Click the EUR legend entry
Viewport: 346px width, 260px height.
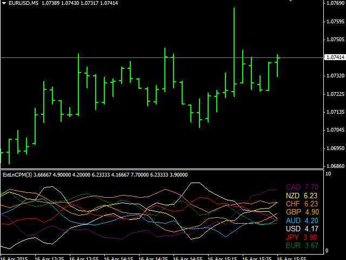[x=292, y=245]
